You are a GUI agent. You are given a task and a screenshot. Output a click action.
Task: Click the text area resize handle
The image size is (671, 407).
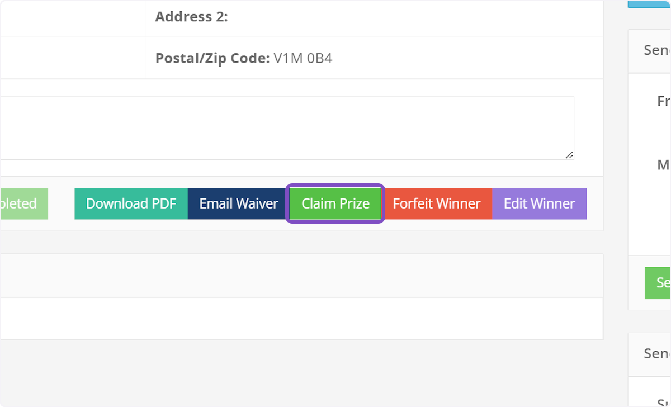tap(570, 155)
